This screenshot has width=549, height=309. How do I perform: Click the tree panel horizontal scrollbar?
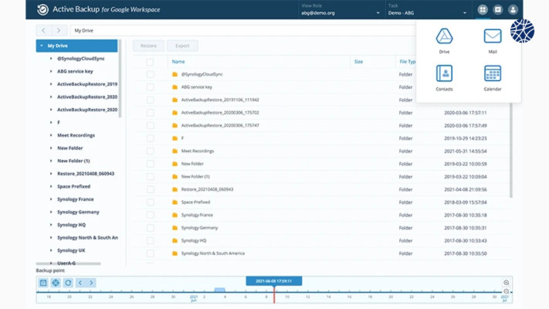68,263
